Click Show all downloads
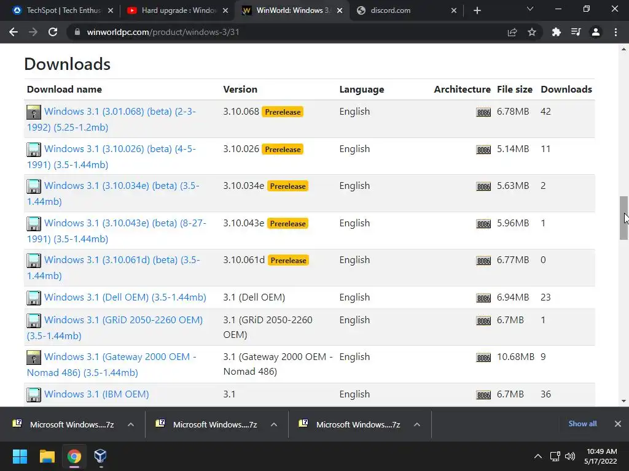The image size is (629, 471). (582, 424)
